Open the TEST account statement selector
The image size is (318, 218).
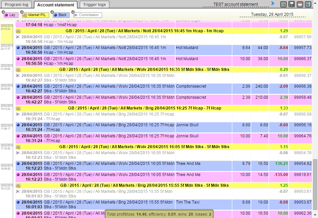tap(236, 4)
